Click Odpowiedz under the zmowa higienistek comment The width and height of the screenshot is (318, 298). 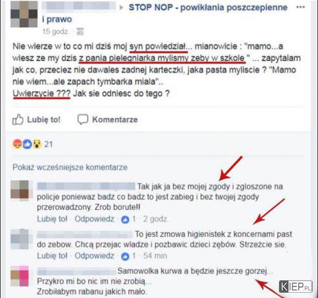click(x=94, y=256)
